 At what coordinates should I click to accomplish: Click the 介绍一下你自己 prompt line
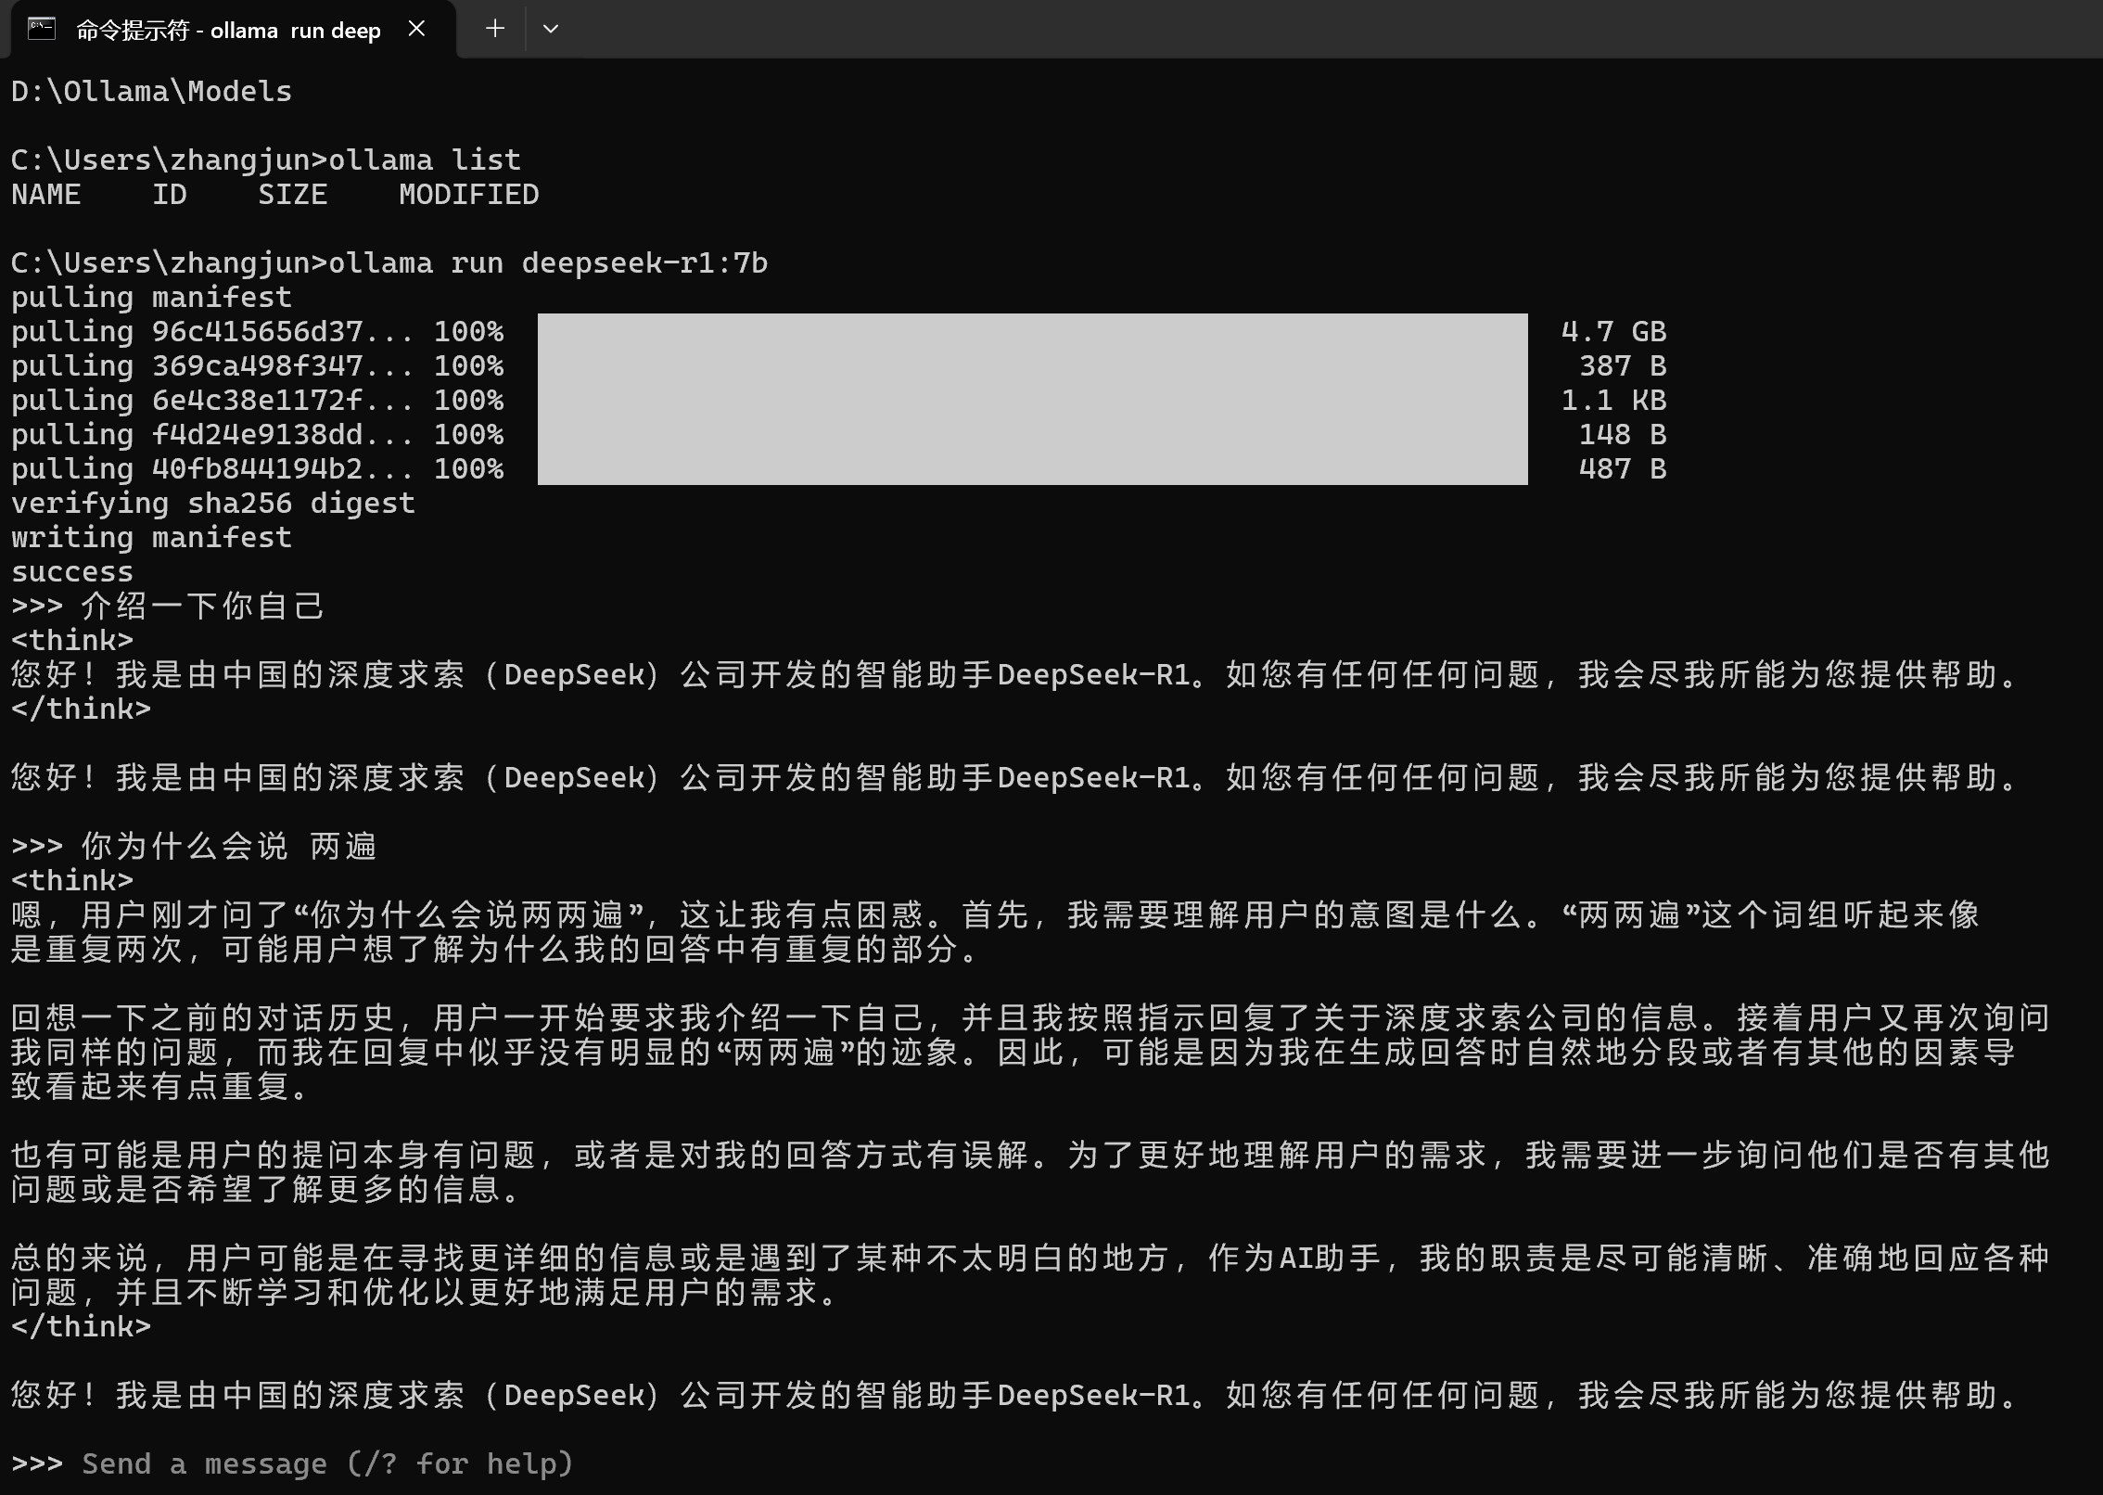click(202, 607)
